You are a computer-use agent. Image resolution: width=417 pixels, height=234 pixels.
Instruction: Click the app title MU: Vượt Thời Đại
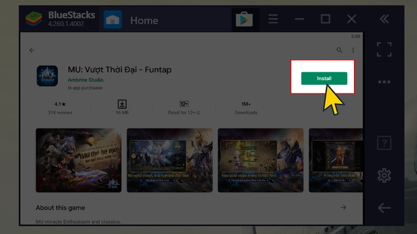coord(120,69)
